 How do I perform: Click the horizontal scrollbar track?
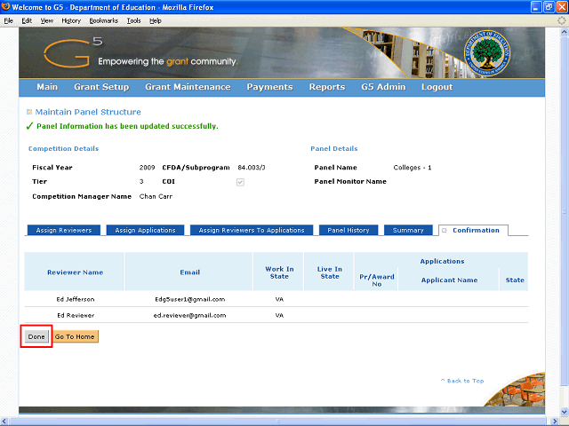pos(278,422)
